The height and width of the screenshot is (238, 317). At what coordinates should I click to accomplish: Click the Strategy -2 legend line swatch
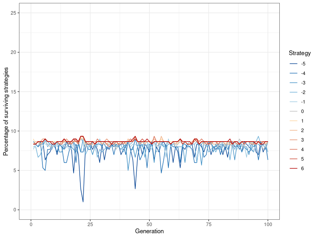[294, 92]
